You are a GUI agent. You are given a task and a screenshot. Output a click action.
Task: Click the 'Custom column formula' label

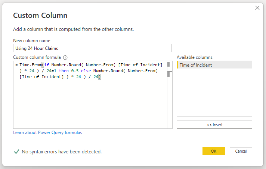[x=37, y=57]
